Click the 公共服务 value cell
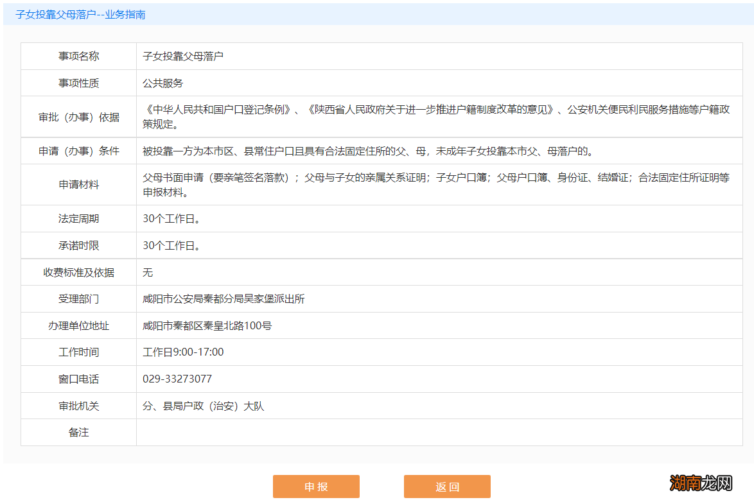 coord(158,83)
